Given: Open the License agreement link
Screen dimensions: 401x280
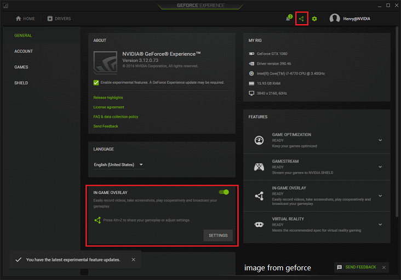Looking at the screenshot, I should [x=108, y=107].
